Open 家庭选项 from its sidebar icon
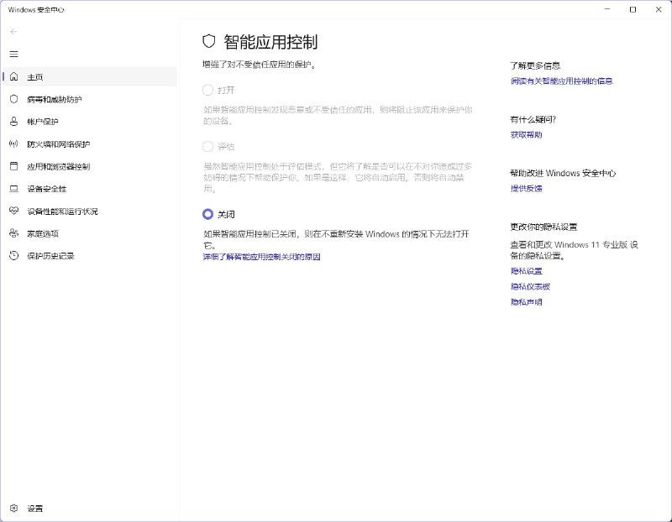Viewport: 672px width, 522px height. (13, 234)
